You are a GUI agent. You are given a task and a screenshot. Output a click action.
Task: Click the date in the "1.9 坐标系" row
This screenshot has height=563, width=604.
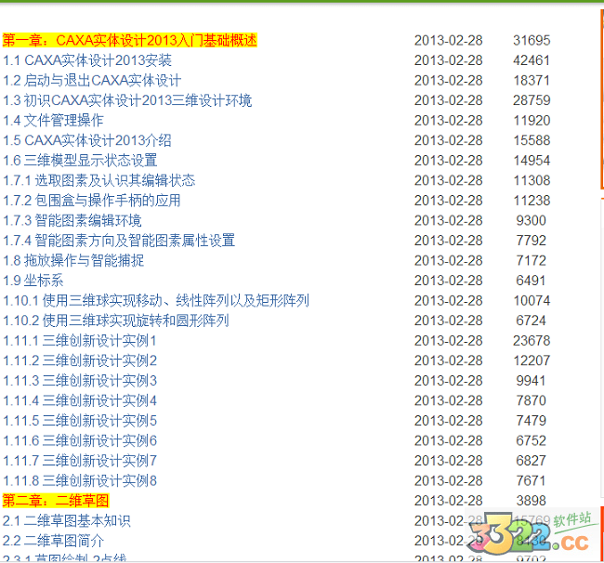pyautogui.click(x=449, y=281)
